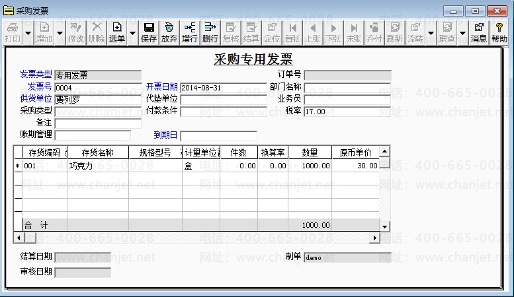Select the 巧克力 item name cell
The width and height of the screenshot is (514, 297).
pyautogui.click(x=98, y=166)
